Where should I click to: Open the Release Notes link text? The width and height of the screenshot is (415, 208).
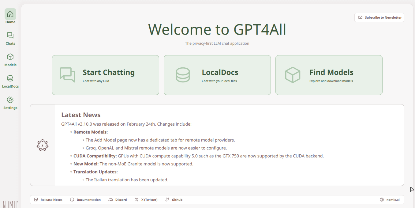pyautogui.click(x=51, y=200)
